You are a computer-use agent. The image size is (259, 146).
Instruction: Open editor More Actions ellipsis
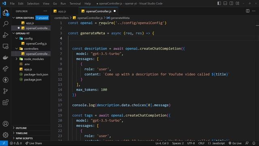coord(254,11)
